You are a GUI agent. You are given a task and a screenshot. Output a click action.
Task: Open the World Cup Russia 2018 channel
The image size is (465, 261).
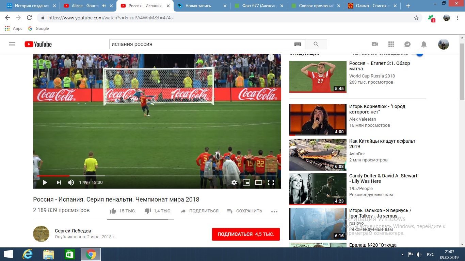pyautogui.click(x=372, y=76)
